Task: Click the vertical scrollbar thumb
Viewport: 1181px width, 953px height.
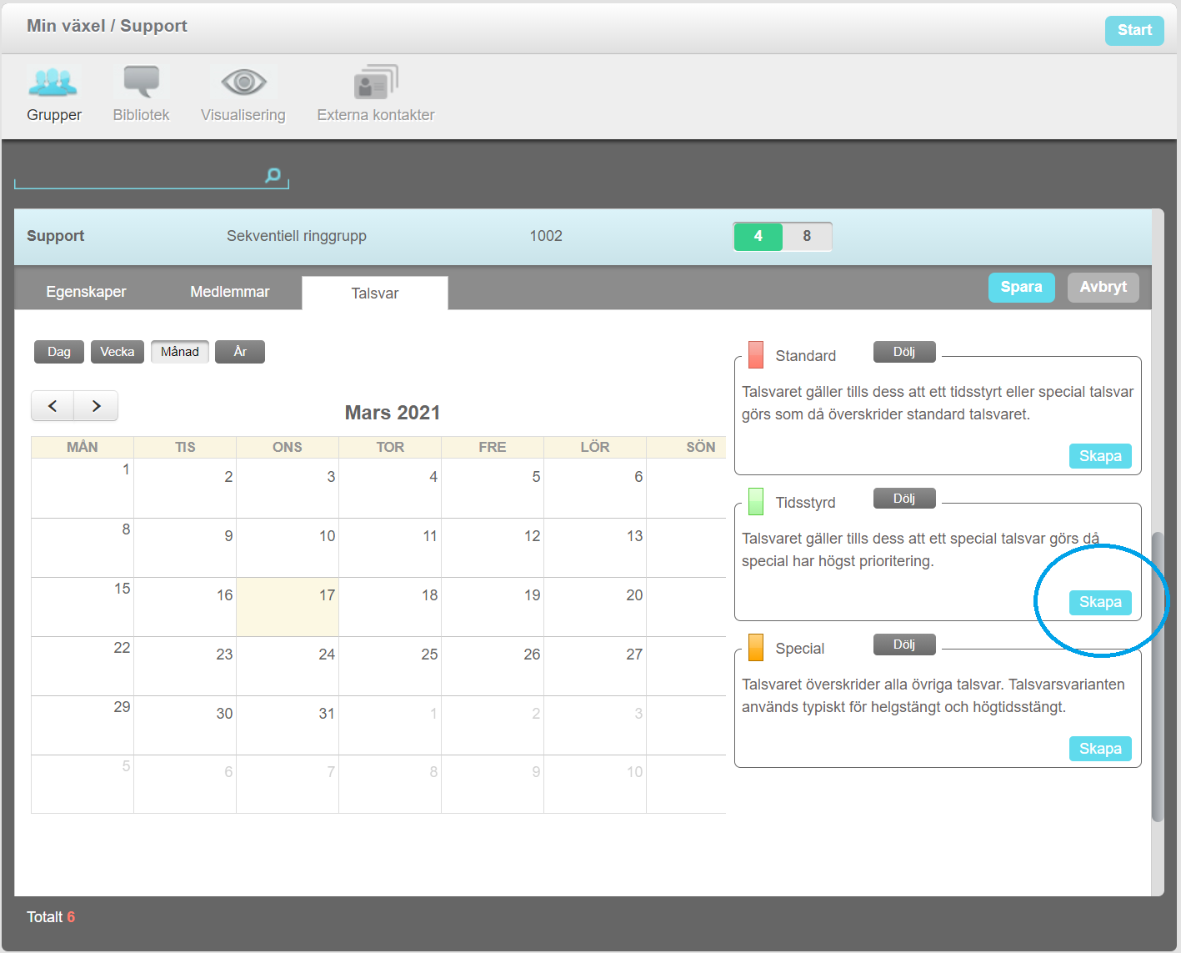Action: (1158, 676)
